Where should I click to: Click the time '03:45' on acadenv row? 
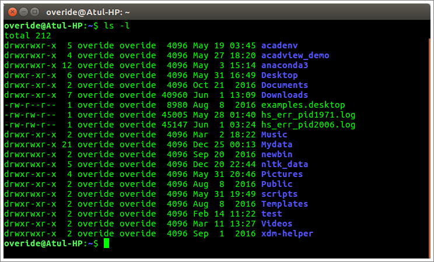[x=243, y=45]
